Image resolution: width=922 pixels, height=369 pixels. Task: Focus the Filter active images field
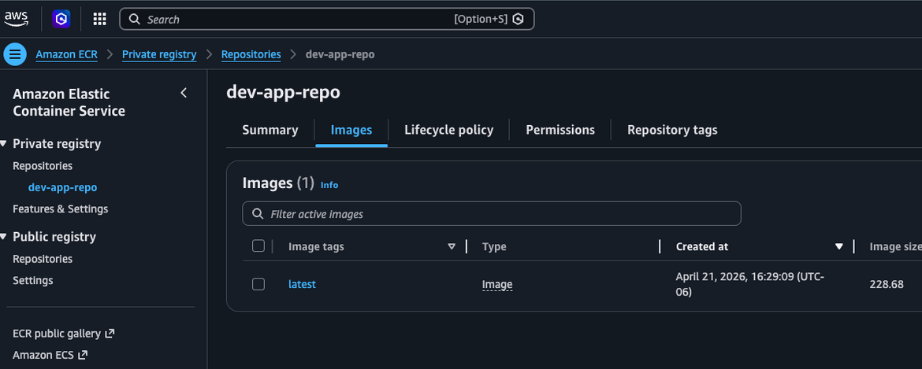pos(492,213)
